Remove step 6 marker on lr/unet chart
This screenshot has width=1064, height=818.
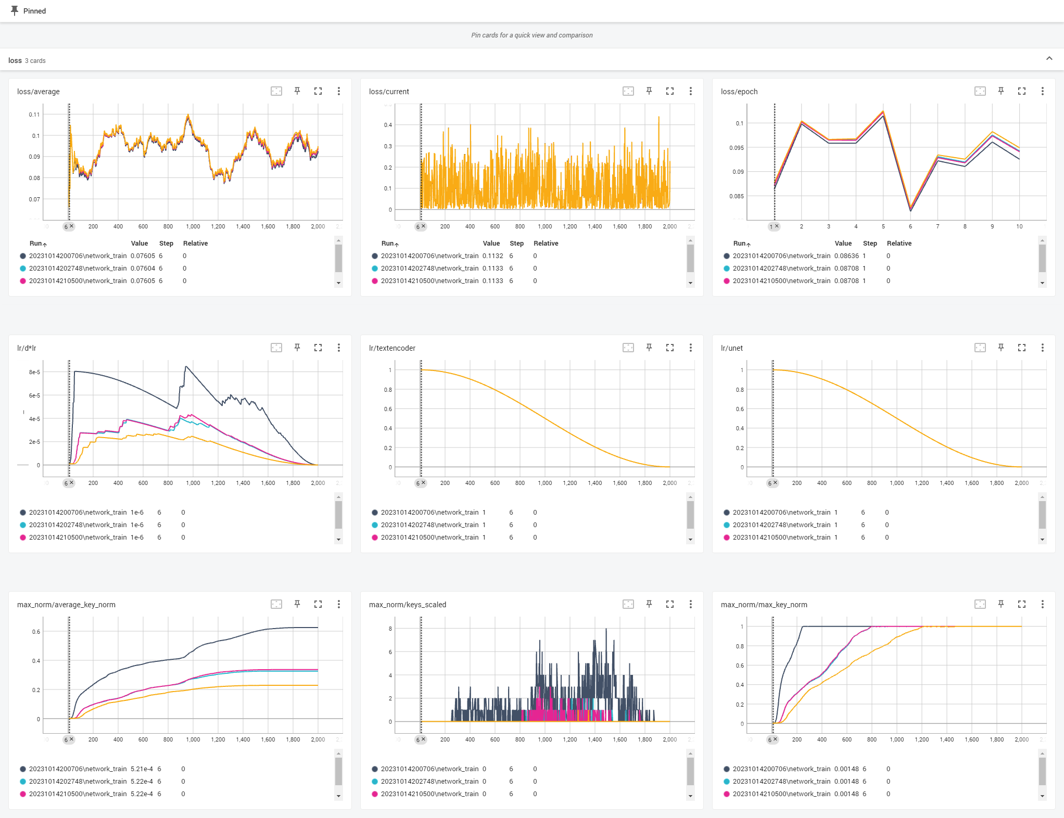pyautogui.click(x=776, y=483)
